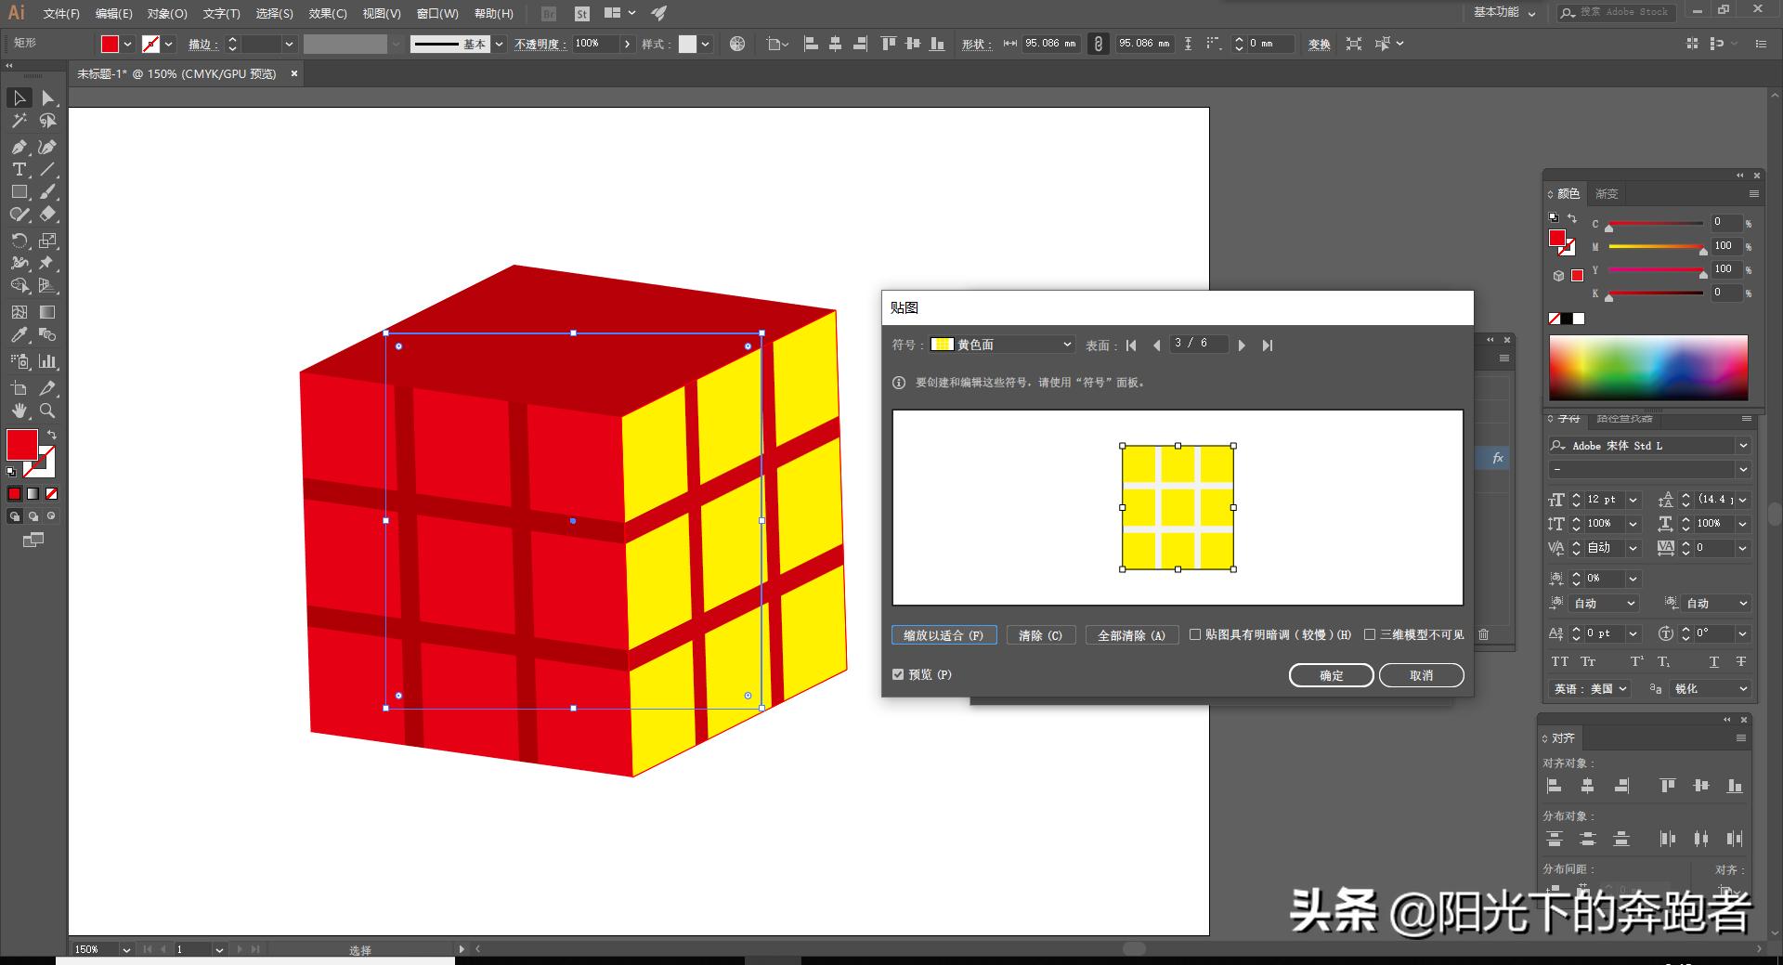Viewport: 1783px width, 965px height.
Task: Click the 确定 button in 贴图 dialog
Action: click(1331, 675)
